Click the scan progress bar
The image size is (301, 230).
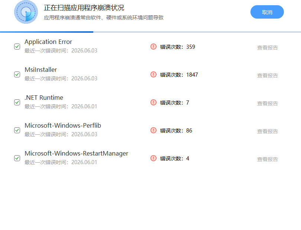150,32
